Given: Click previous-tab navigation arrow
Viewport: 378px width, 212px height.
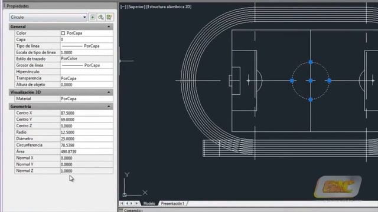Looking at the screenshot, I should (x=127, y=204).
